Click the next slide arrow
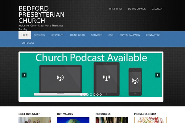This screenshot has height=123, width=185. 158,75
